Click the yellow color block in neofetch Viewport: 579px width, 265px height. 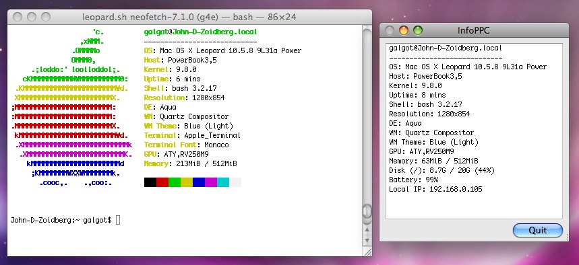coord(187,182)
